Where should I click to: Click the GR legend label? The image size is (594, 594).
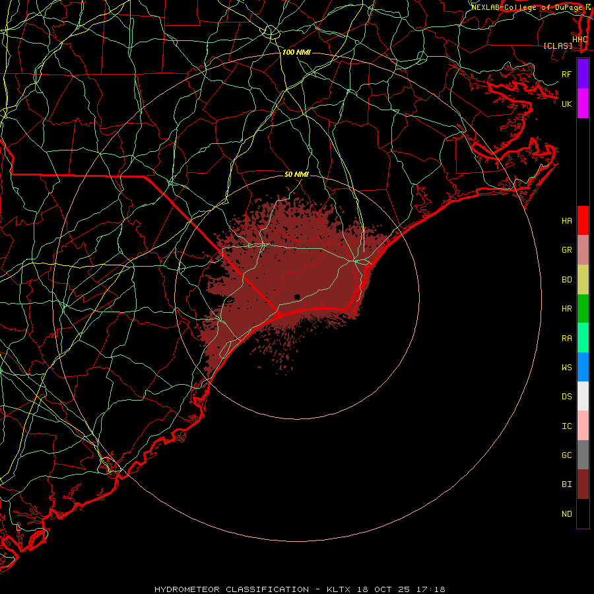point(566,250)
